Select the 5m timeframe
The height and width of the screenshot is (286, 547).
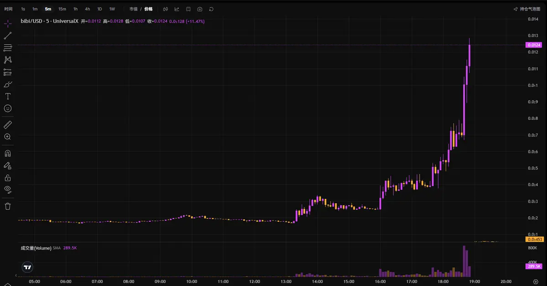(48, 9)
